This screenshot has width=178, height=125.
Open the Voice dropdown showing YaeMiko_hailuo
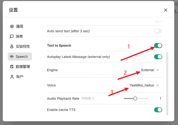pos(144,85)
